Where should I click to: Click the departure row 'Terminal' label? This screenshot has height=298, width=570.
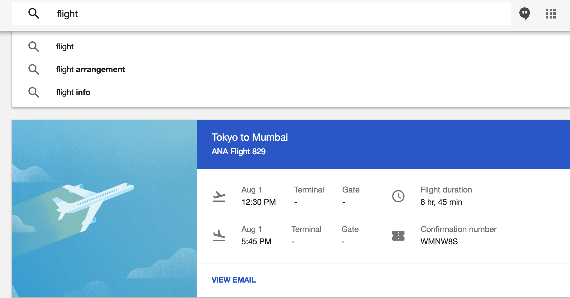(x=309, y=190)
